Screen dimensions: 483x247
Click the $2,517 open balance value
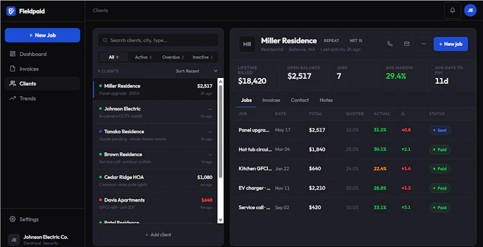(299, 76)
